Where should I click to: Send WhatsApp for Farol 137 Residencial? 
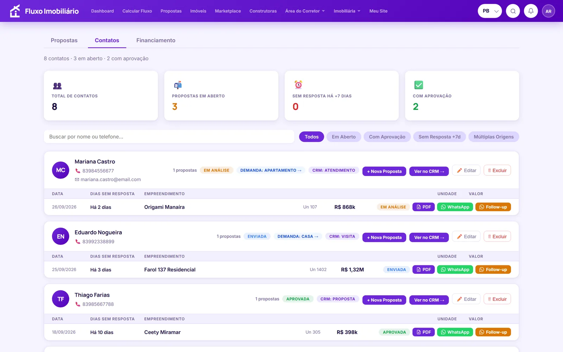pos(455,270)
